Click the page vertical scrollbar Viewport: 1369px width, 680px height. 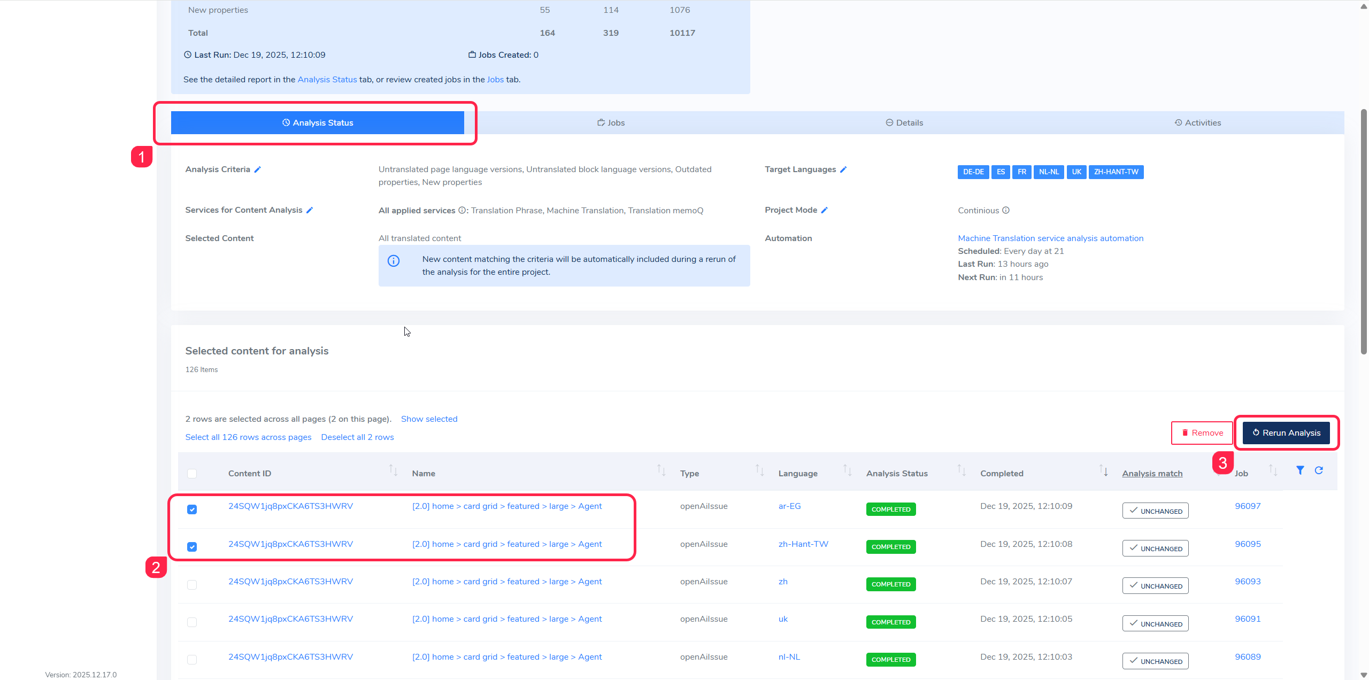coord(1364,231)
